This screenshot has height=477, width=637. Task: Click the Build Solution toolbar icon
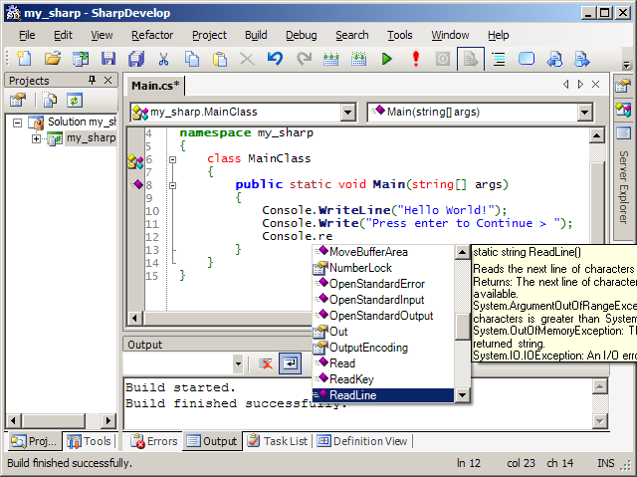pyautogui.click(x=331, y=60)
